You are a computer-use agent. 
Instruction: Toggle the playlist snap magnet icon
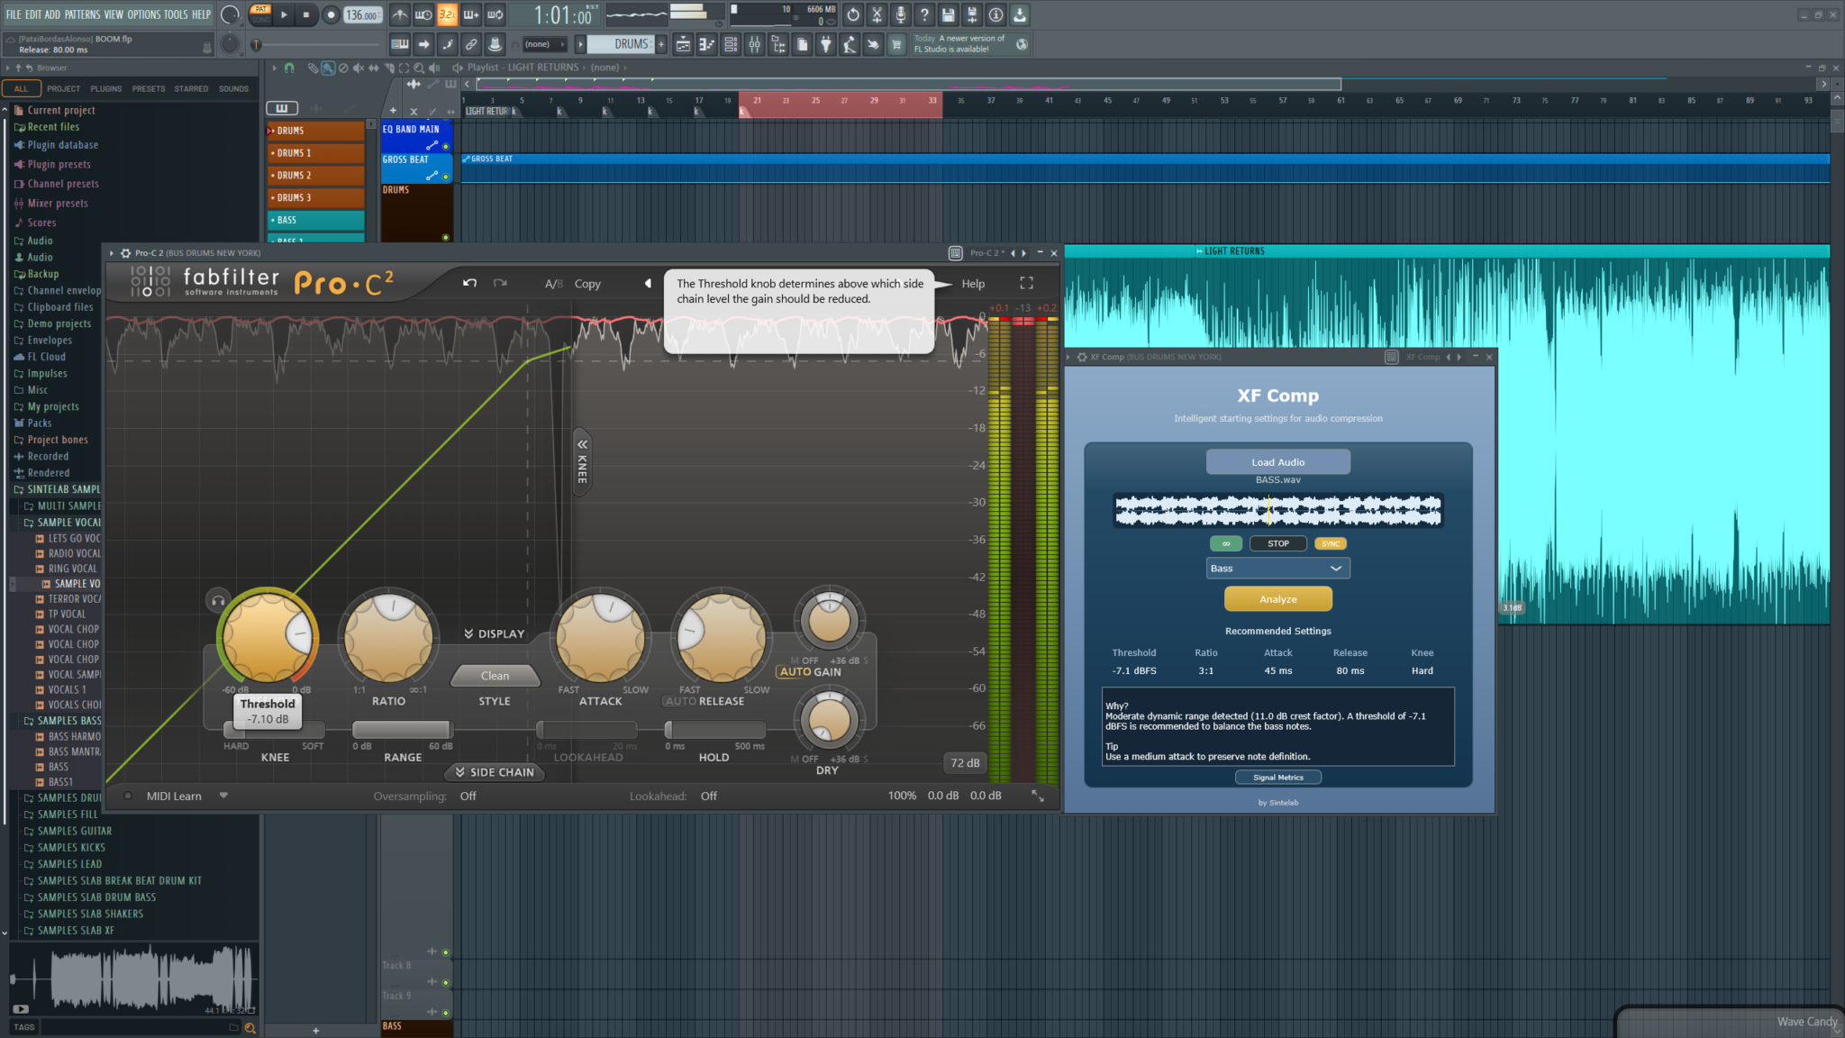pos(289,68)
